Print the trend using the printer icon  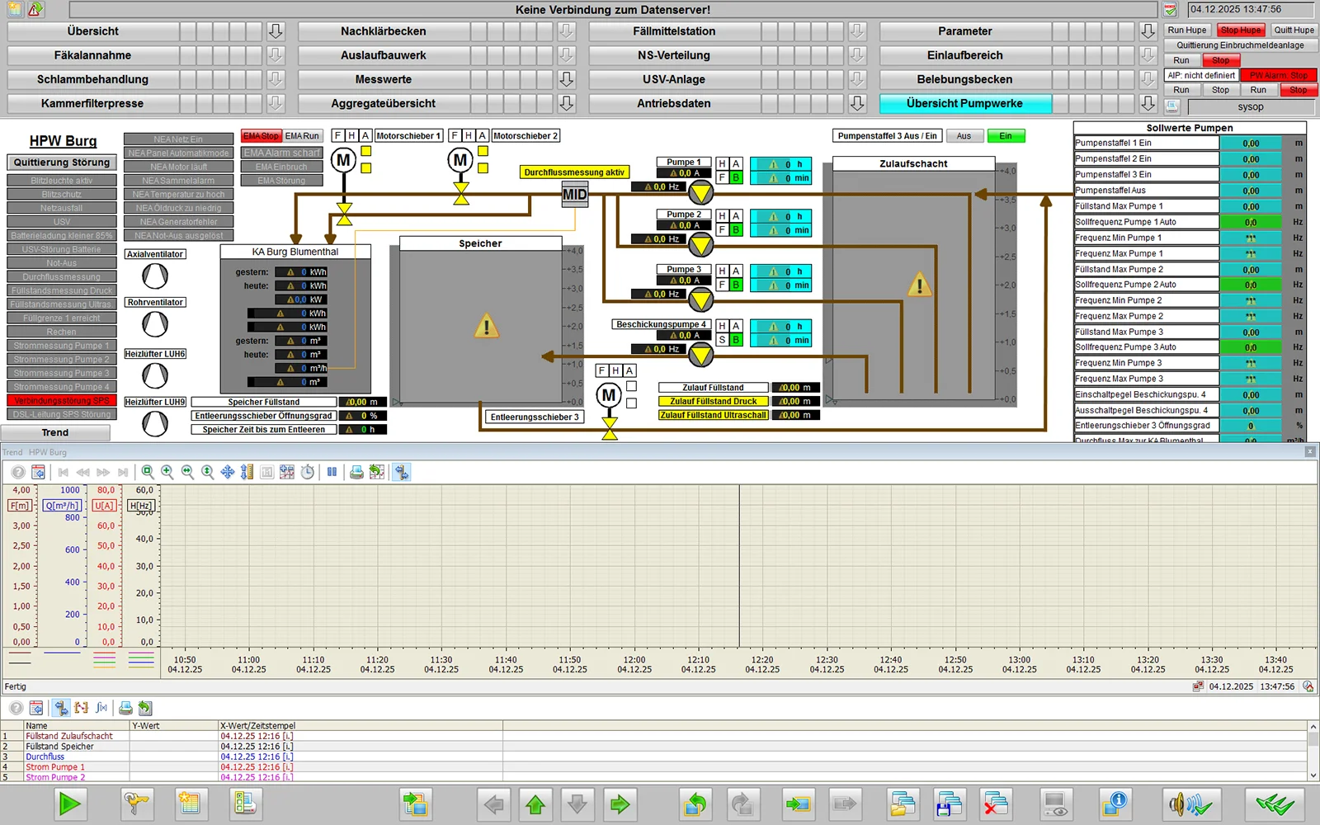pyautogui.click(x=356, y=472)
